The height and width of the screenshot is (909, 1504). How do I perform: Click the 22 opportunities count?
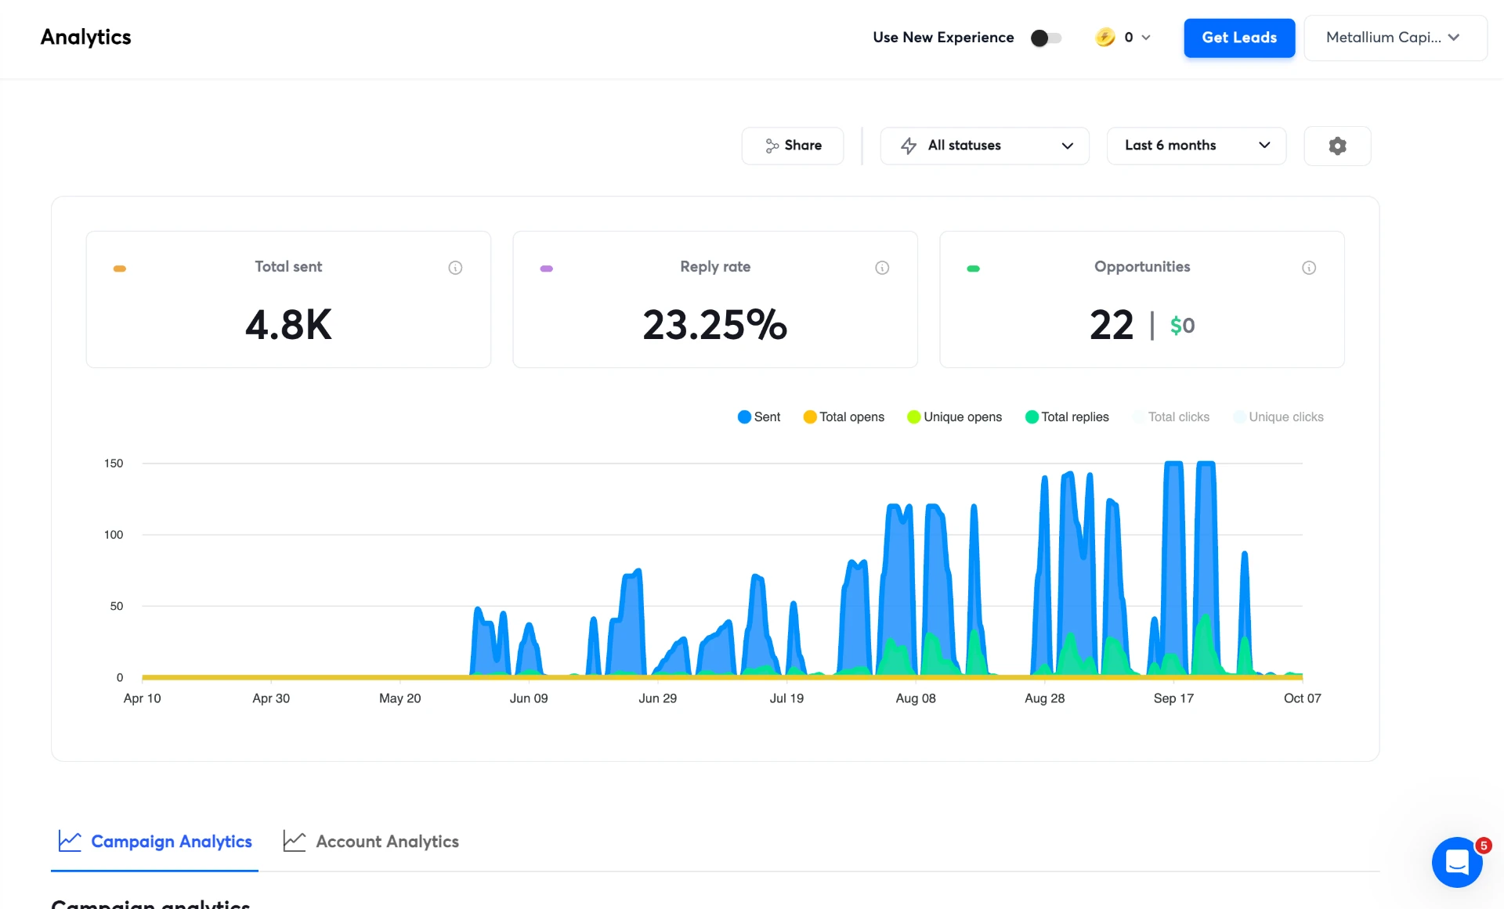coord(1112,325)
